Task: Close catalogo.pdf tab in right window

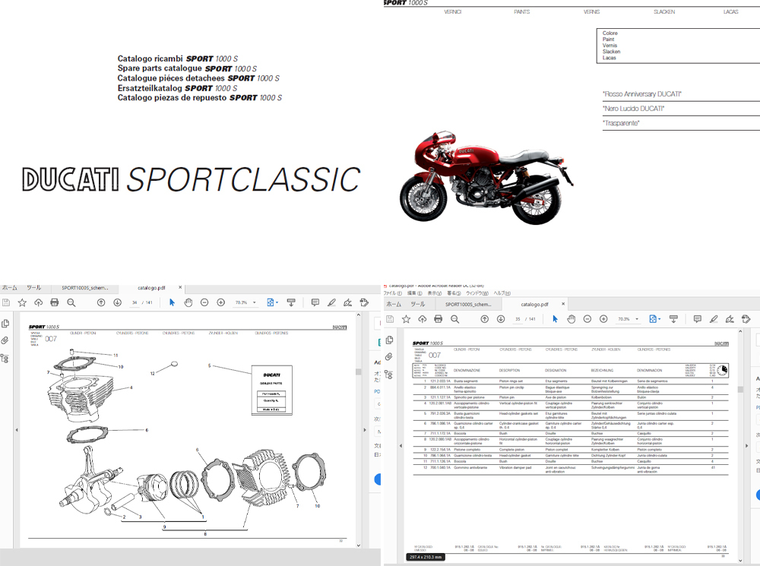Action: pos(563,304)
